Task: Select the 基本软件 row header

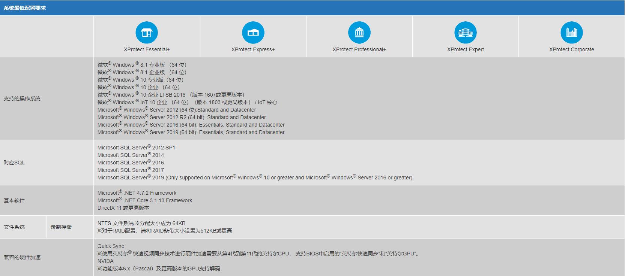Action: [x=14, y=200]
